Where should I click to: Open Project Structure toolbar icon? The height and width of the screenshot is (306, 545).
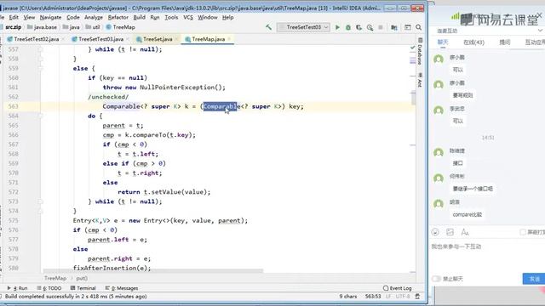tap(394, 27)
